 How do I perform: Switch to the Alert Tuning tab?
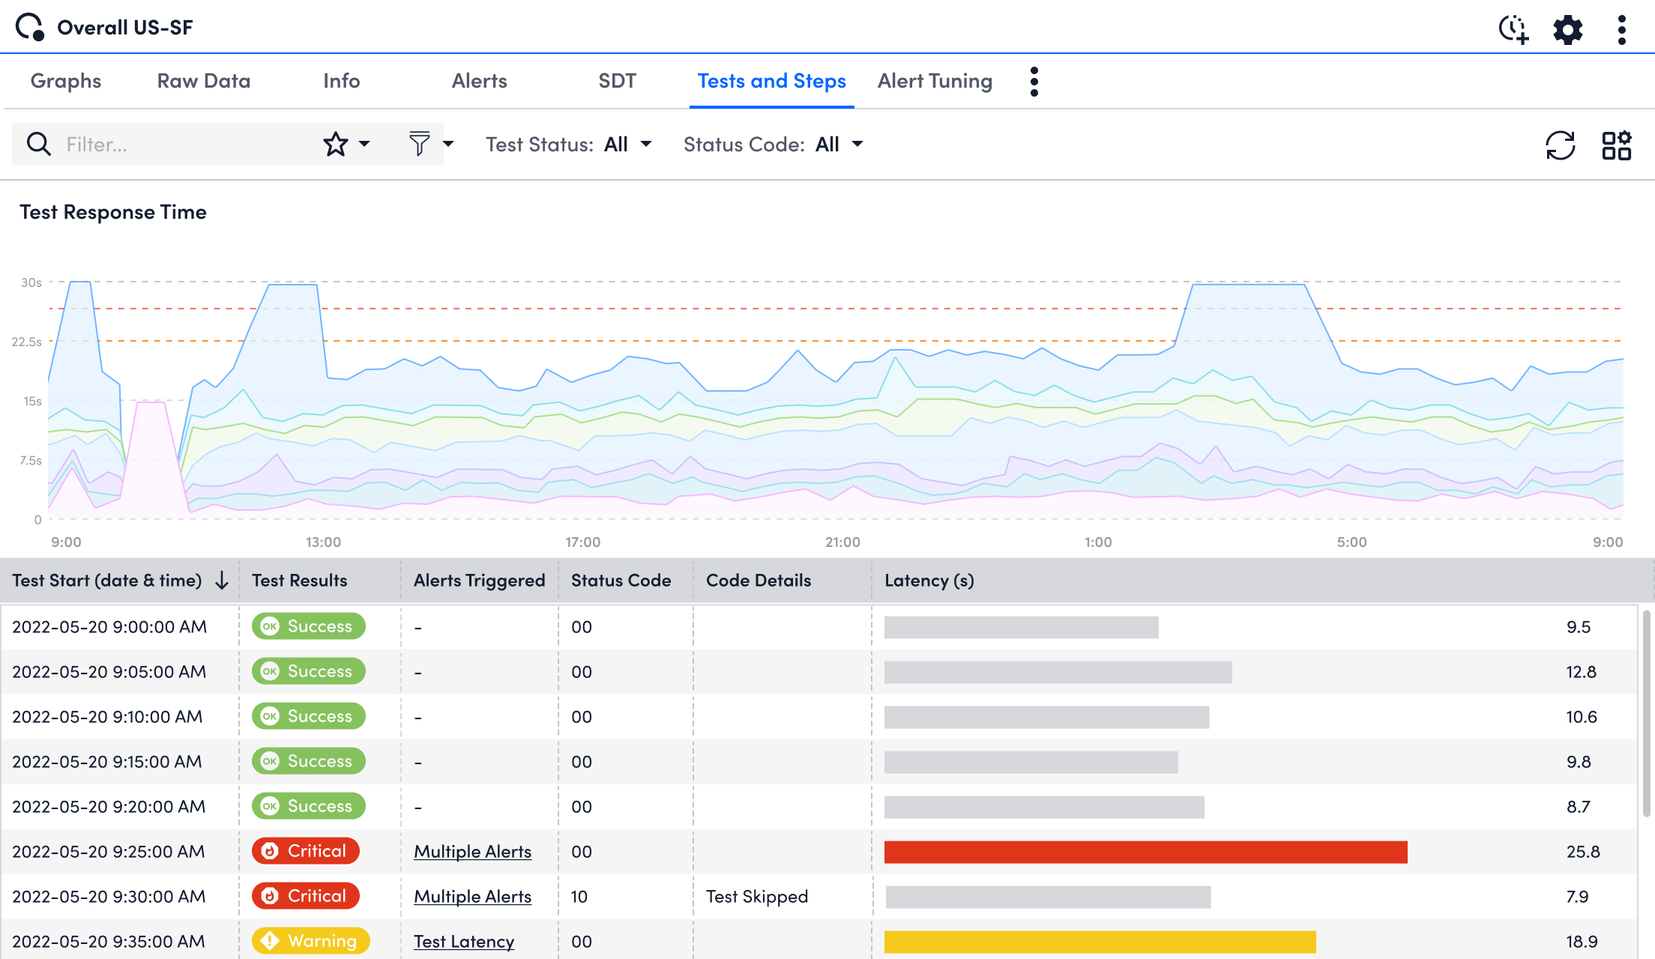[935, 81]
